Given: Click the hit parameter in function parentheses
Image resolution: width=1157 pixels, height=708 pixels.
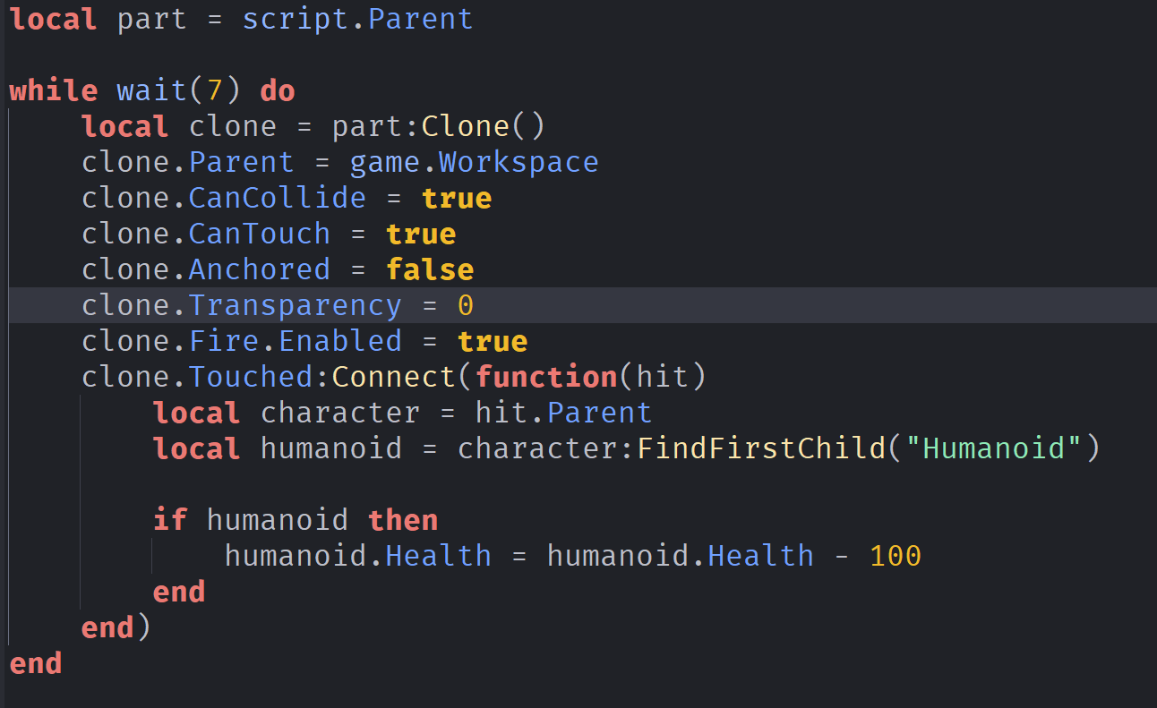Looking at the screenshot, I should [x=663, y=377].
